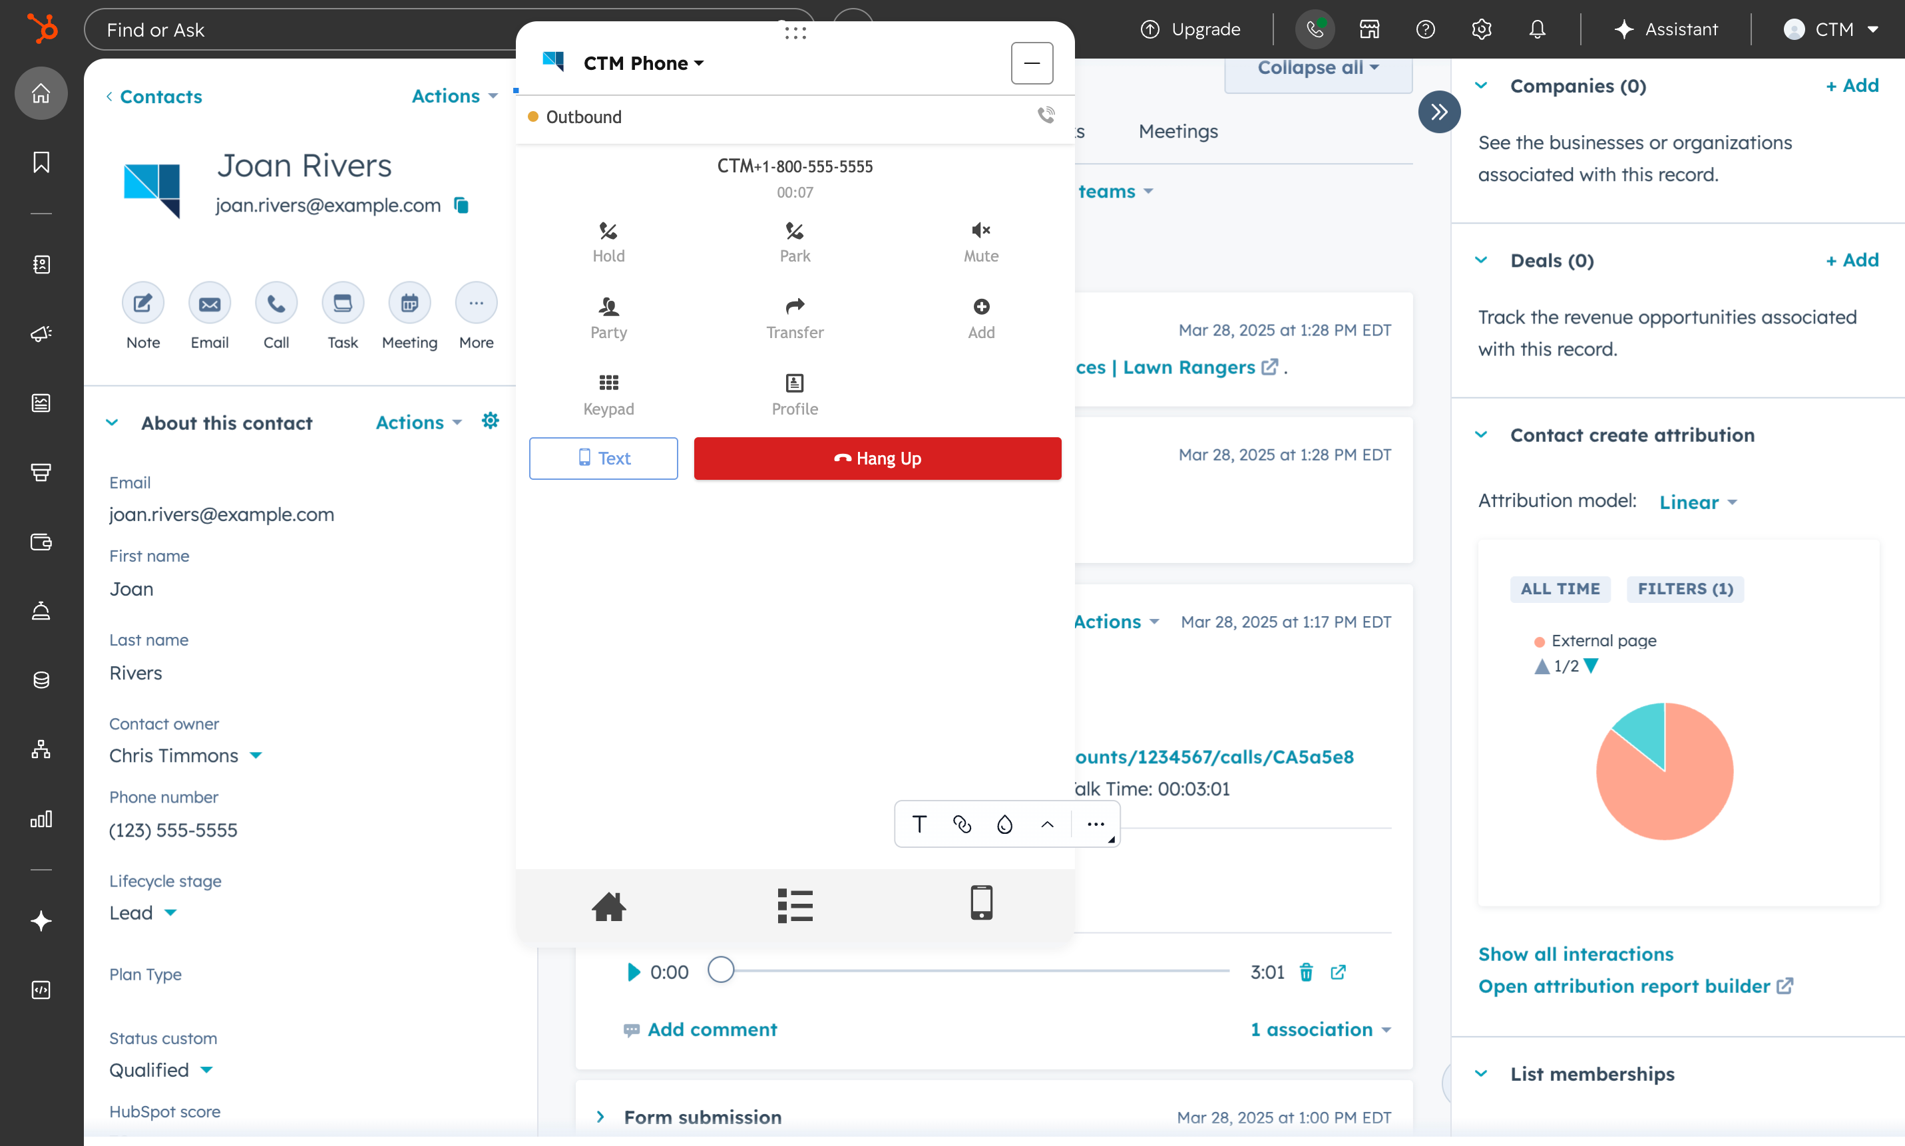Change Contact owner Chris Timmons dropdown
Image resolution: width=1905 pixels, height=1146 pixels.
185,755
